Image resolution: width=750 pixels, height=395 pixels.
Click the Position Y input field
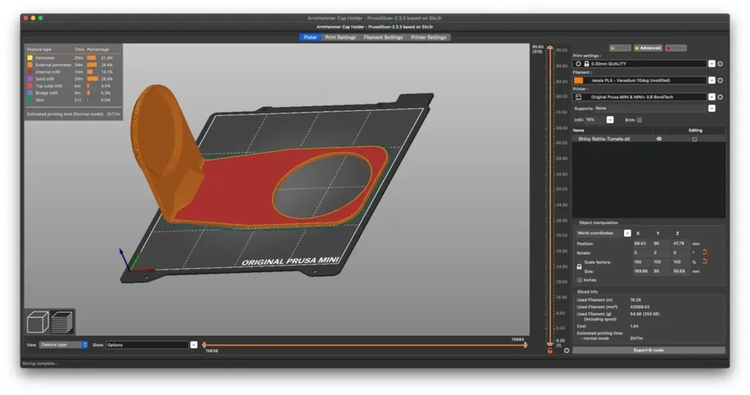(662, 243)
